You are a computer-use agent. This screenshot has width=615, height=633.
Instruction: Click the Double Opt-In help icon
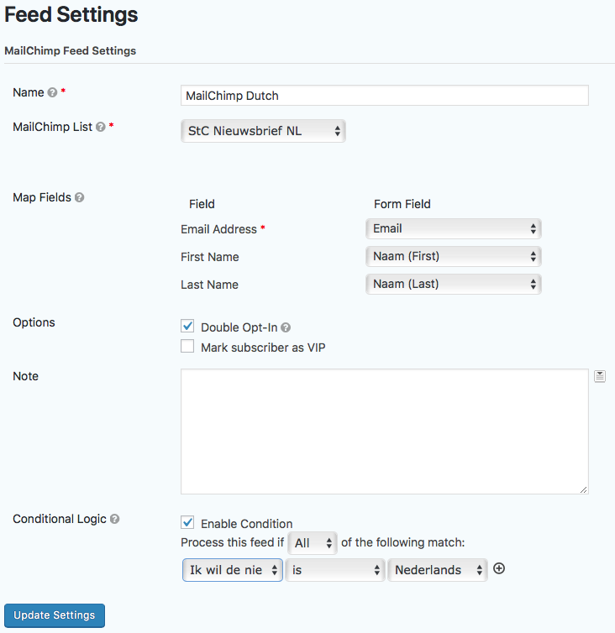click(x=286, y=328)
